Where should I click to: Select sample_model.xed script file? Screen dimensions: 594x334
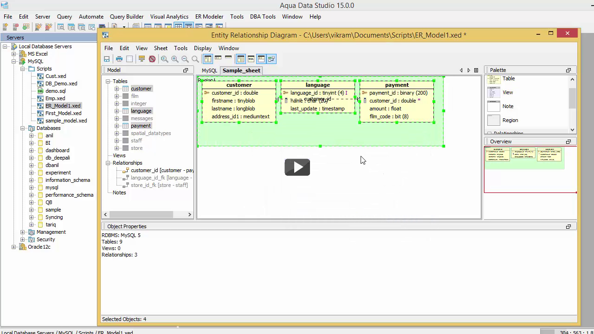(x=66, y=121)
